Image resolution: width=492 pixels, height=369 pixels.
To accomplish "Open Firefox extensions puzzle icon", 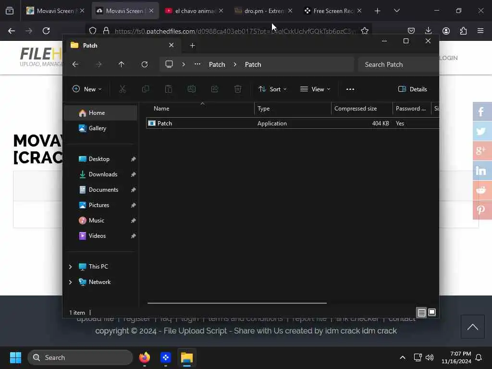I will 463,31.
